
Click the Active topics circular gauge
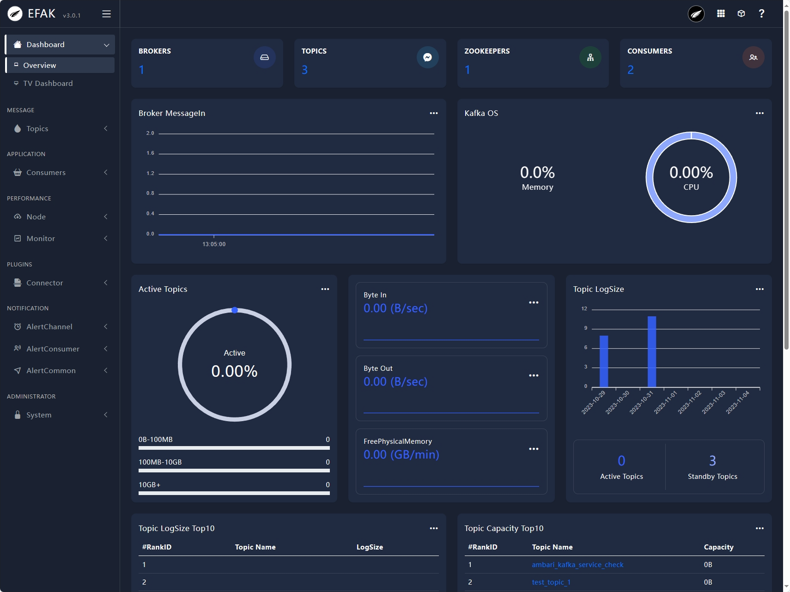(x=234, y=364)
